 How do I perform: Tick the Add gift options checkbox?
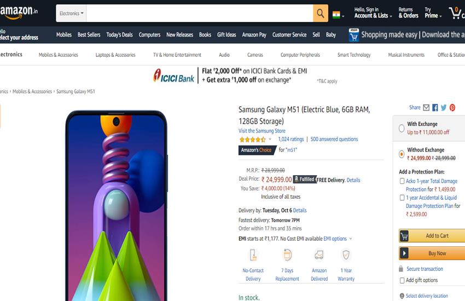pos(402,280)
